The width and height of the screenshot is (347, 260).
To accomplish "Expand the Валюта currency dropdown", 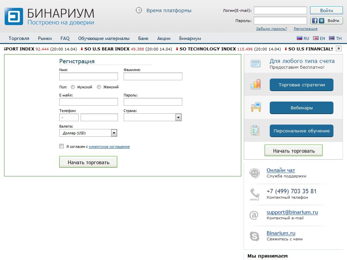I will pos(114,133).
